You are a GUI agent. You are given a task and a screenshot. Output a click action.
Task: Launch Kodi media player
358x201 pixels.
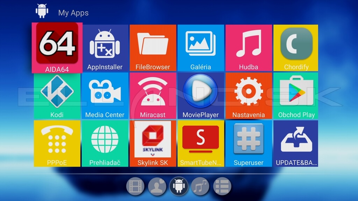point(57,96)
